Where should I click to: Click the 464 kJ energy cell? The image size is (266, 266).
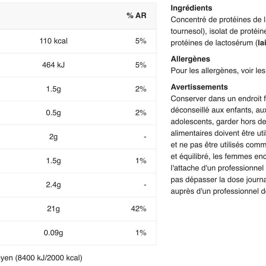point(53,65)
